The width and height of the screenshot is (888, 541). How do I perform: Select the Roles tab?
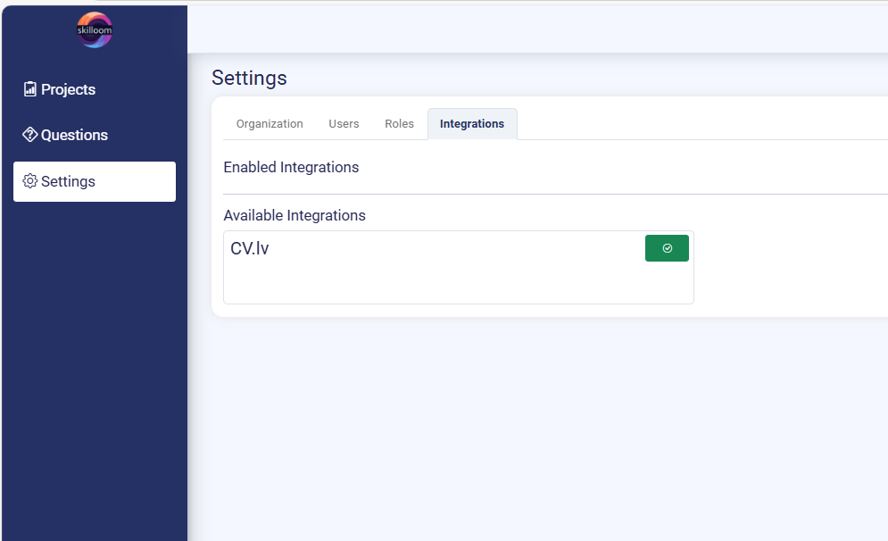399,124
